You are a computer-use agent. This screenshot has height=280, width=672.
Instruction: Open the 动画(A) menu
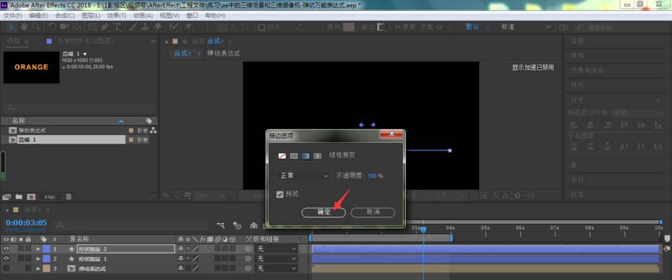pyautogui.click(x=142, y=15)
